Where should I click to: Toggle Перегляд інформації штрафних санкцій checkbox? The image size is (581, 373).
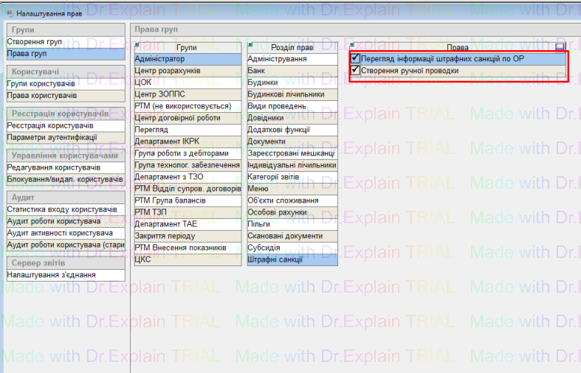tap(356, 58)
